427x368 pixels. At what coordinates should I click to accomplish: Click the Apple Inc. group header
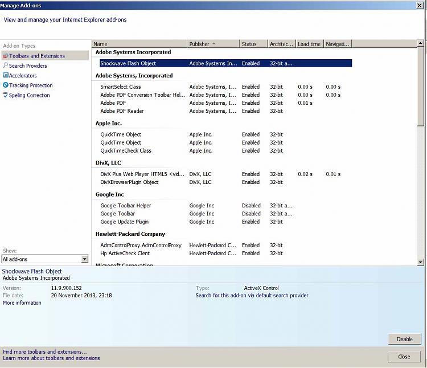coord(108,123)
